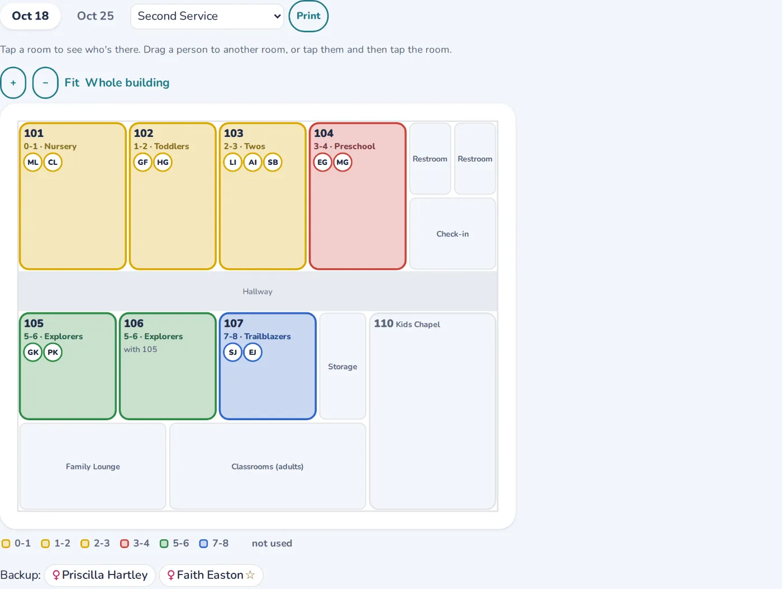
Task: Click the 'not used' legend text
Action: (272, 544)
